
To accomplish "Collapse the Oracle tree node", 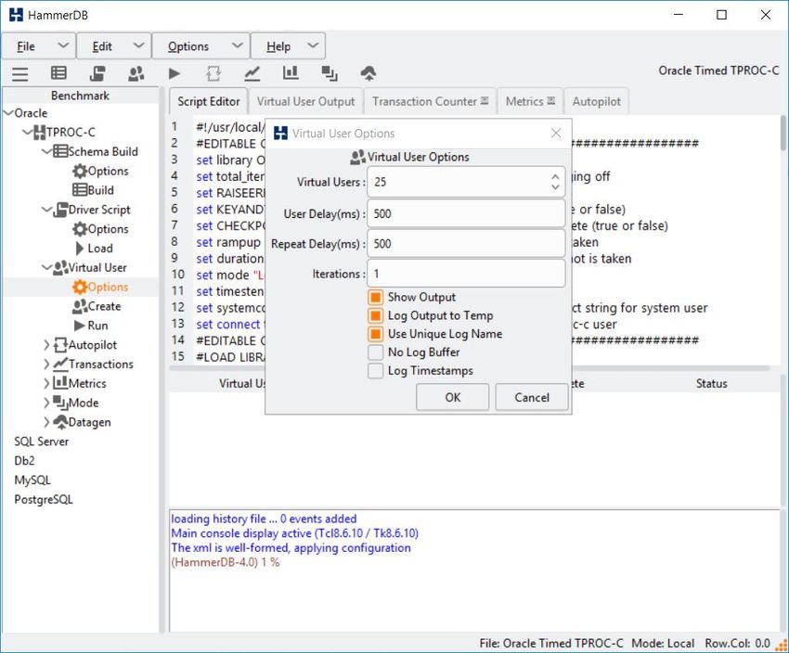I will (8, 113).
